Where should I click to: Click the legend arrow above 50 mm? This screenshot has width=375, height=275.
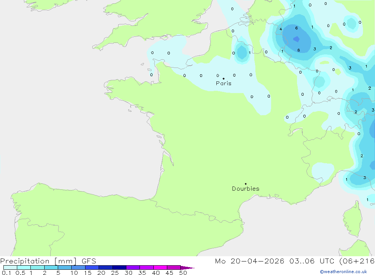pyautogui.click(x=187, y=267)
